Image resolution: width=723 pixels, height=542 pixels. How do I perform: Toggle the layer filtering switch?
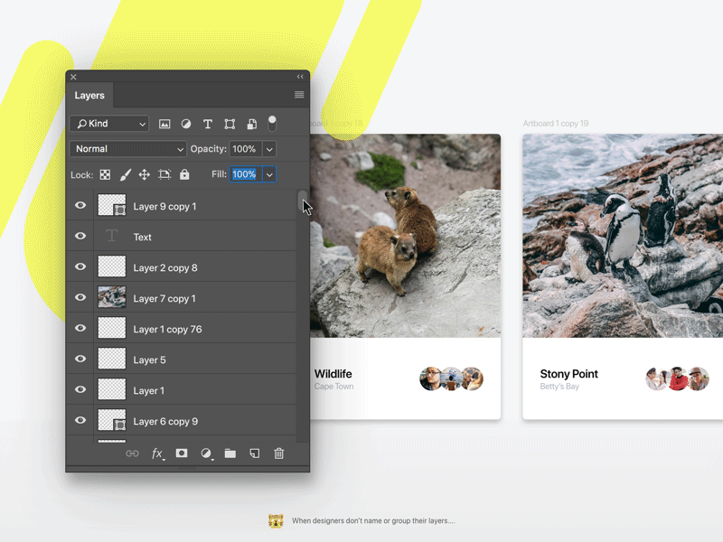coord(275,124)
